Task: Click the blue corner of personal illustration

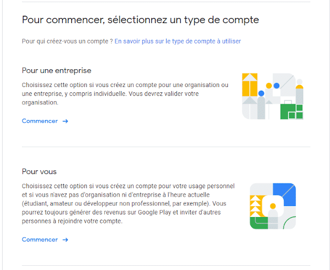Action: tap(285, 192)
